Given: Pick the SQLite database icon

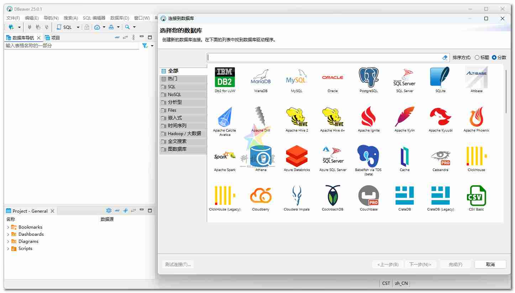Looking at the screenshot, I should (440, 78).
